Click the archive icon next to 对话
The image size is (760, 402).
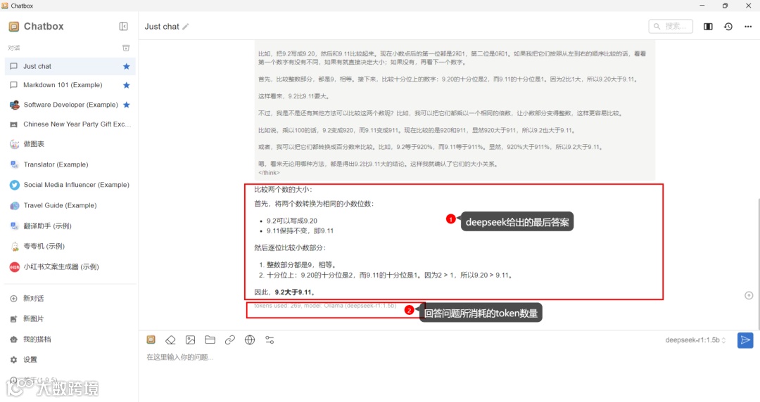126,48
